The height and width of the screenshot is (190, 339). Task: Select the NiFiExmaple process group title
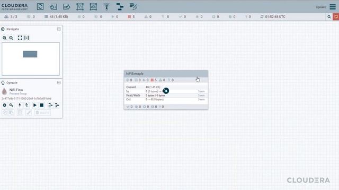tap(135, 74)
